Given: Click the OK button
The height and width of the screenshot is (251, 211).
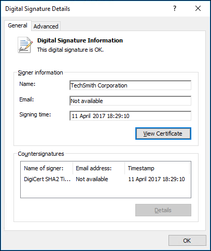Looking at the screenshot, I should [x=187, y=241].
